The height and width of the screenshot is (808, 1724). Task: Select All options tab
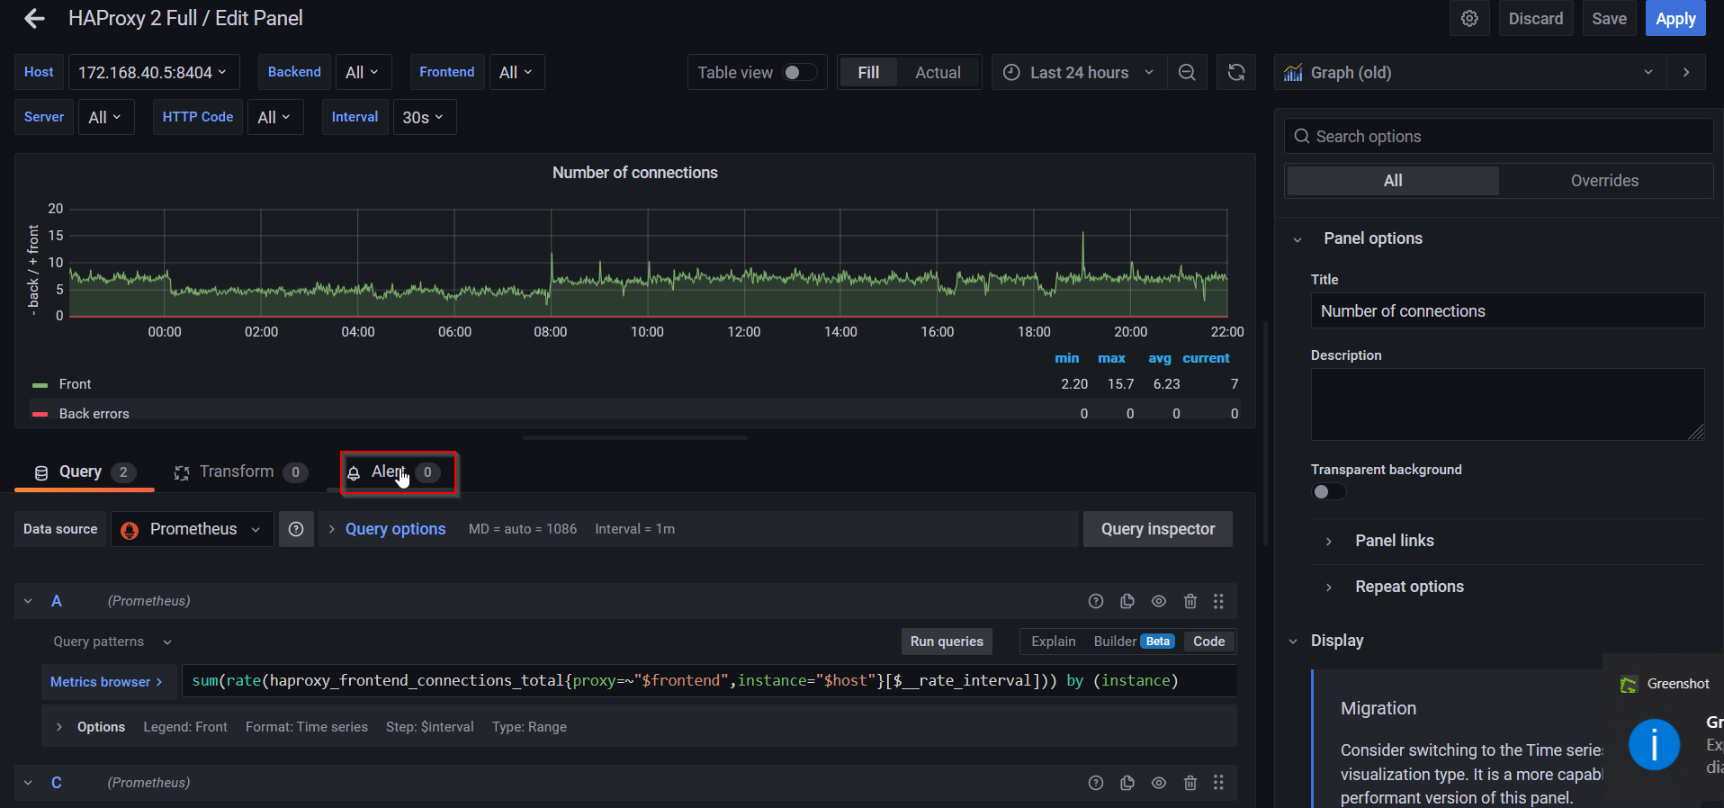click(1393, 180)
